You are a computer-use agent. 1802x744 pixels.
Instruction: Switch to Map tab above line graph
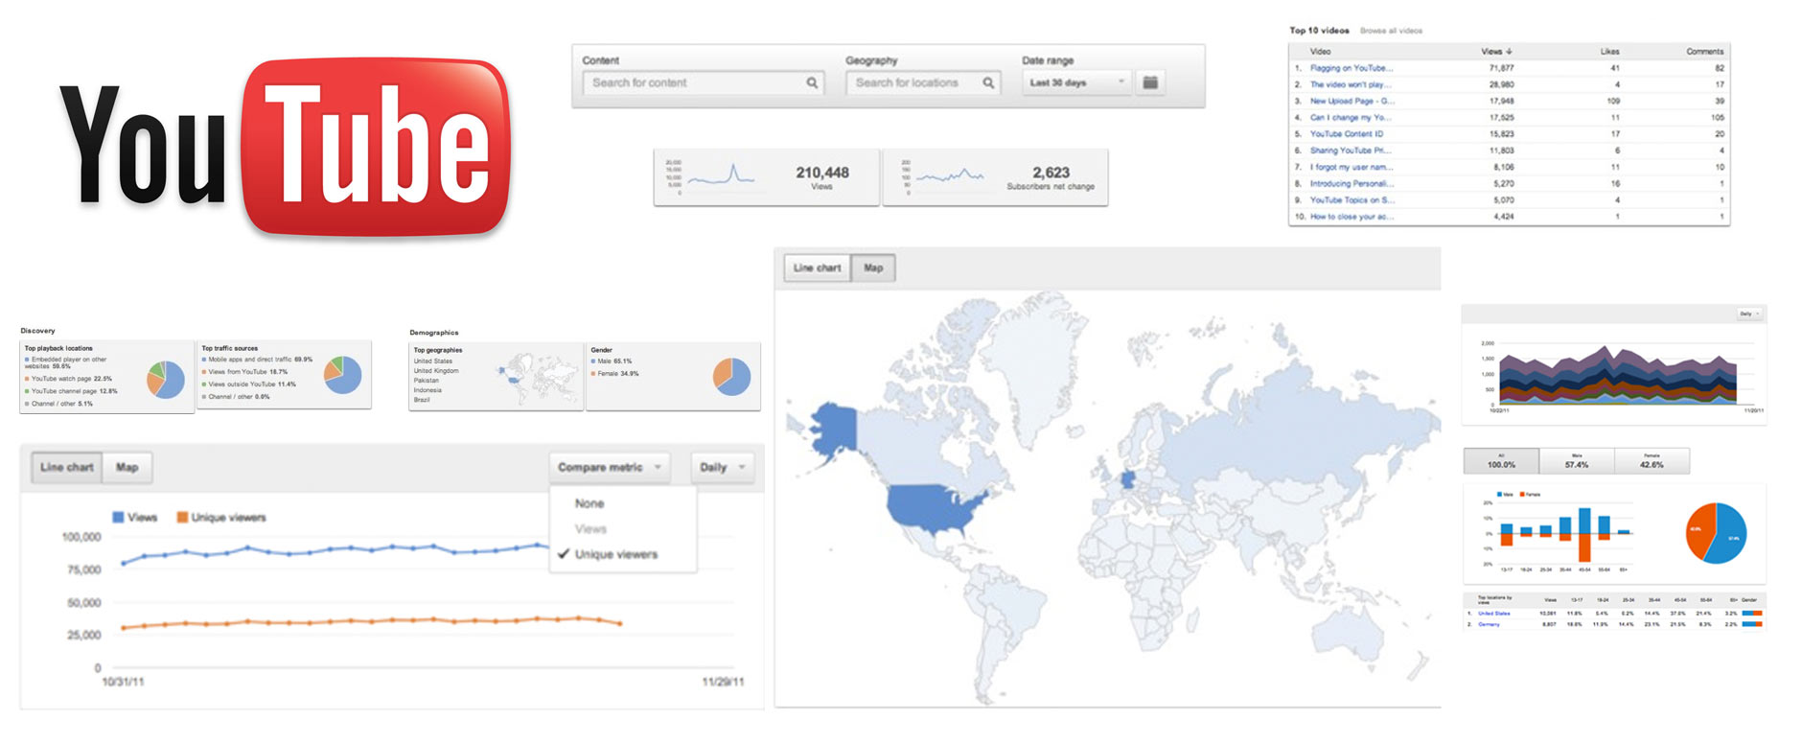(127, 467)
